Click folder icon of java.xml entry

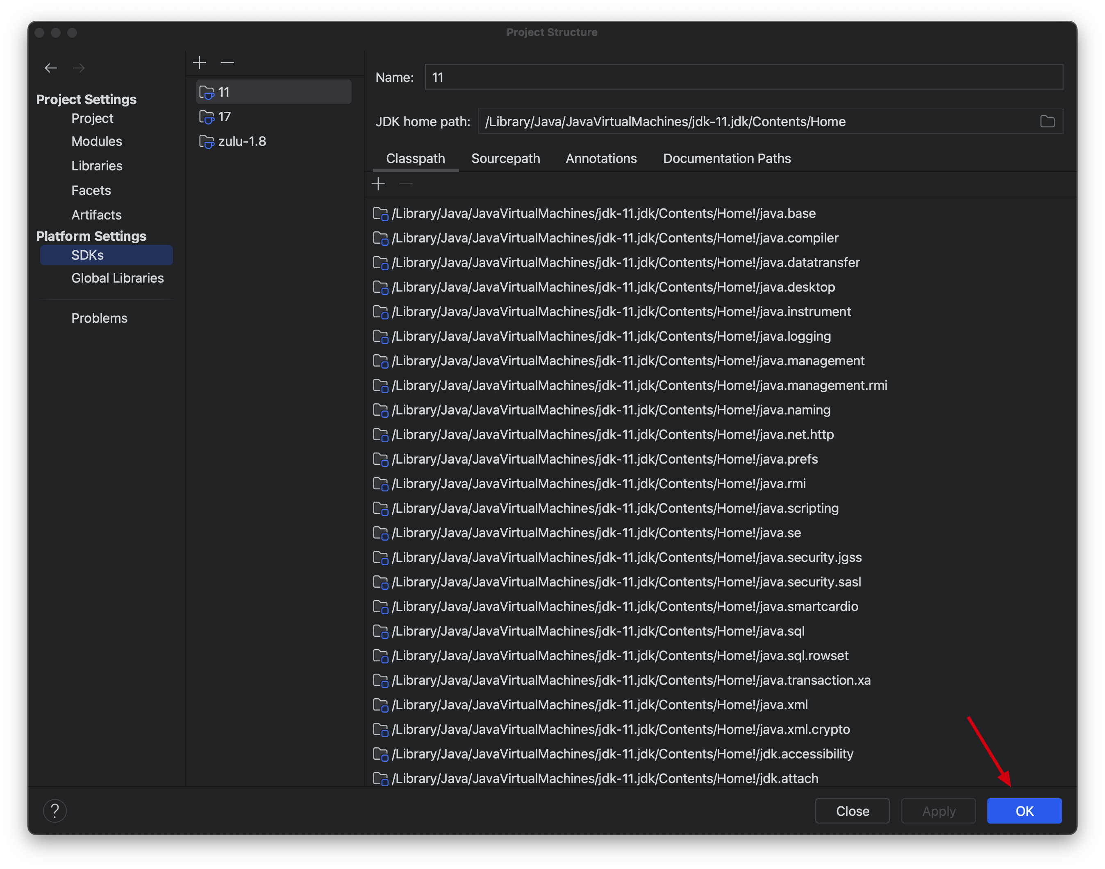pyautogui.click(x=380, y=705)
